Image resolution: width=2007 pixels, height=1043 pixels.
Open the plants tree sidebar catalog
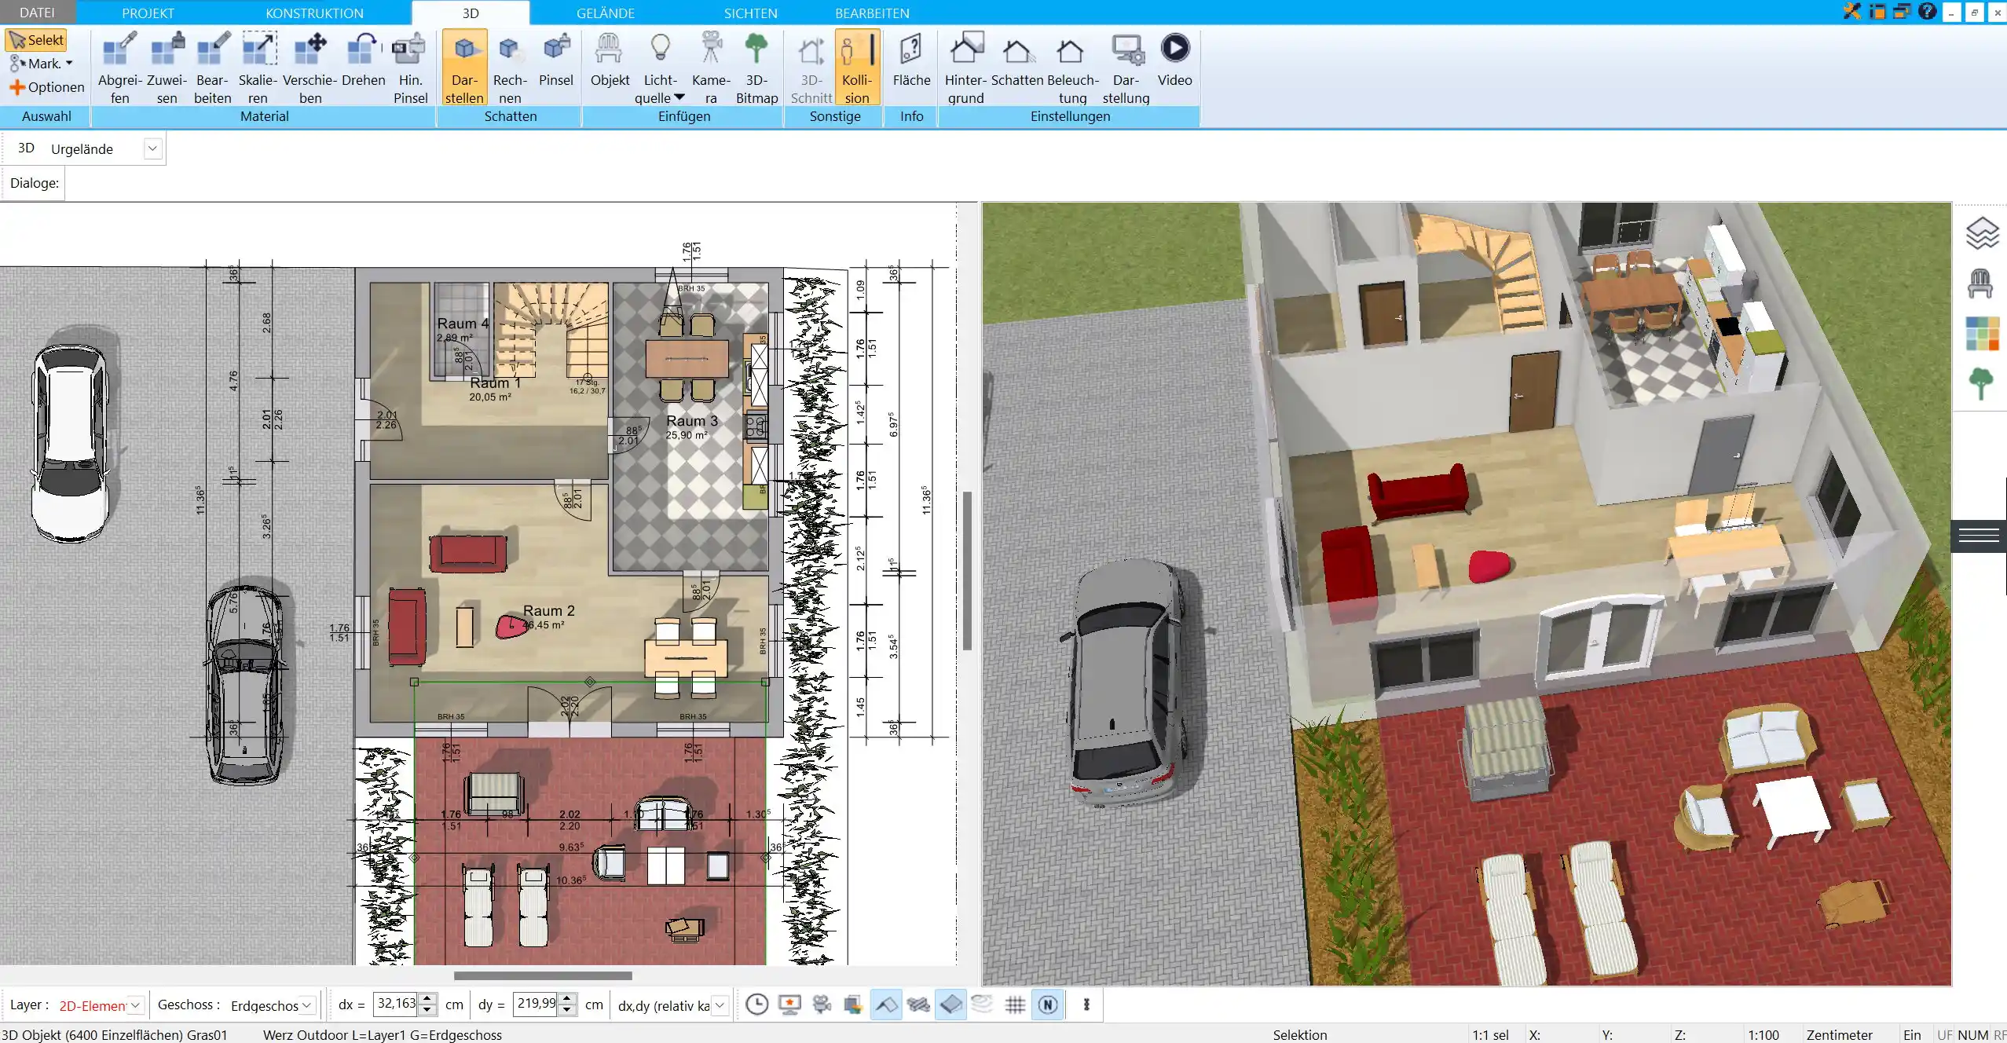pyautogui.click(x=1981, y=384)
